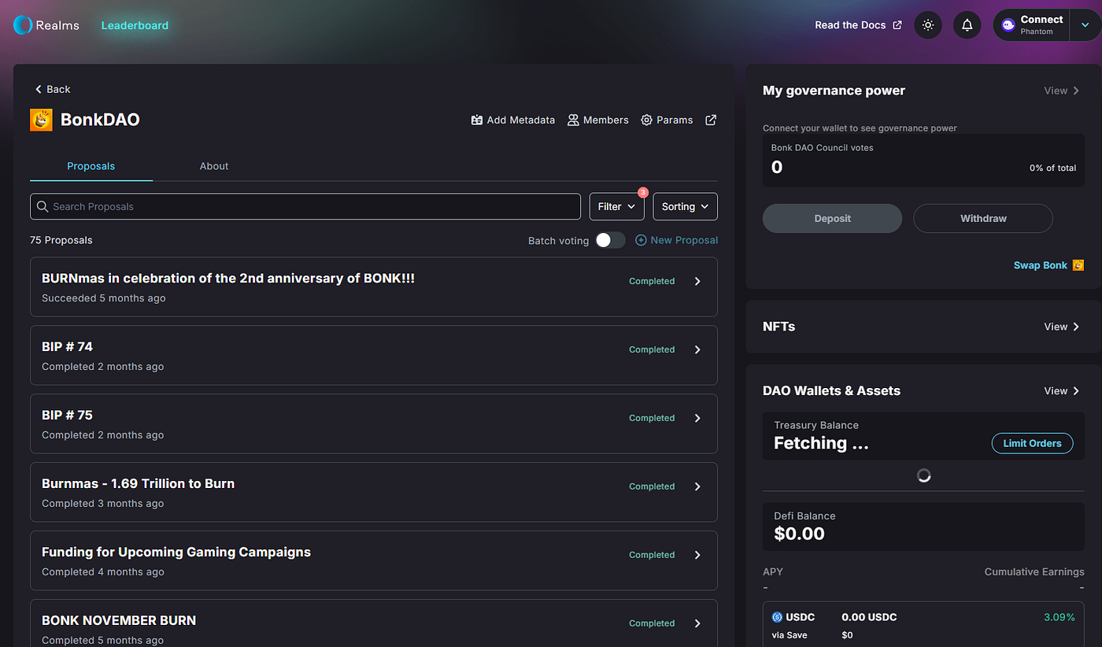Open the Sorting dropdown
This screenshot has height=647, width=1102.
[684, 206]
